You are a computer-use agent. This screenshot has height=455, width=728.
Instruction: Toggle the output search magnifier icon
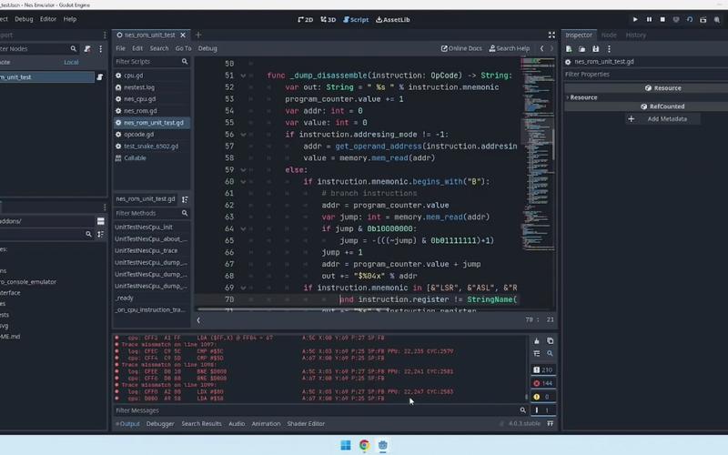coord(551,353)
